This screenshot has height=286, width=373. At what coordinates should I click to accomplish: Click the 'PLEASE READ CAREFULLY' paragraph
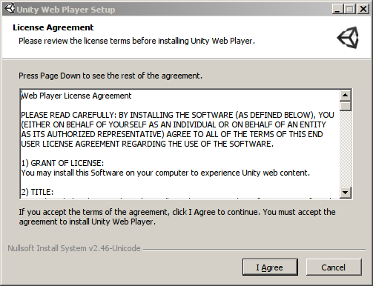pos(177,130)
